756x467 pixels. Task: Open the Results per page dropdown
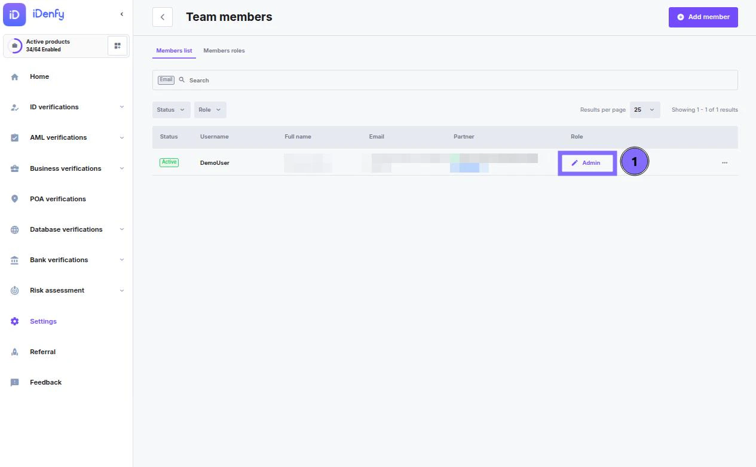[645, 110]
